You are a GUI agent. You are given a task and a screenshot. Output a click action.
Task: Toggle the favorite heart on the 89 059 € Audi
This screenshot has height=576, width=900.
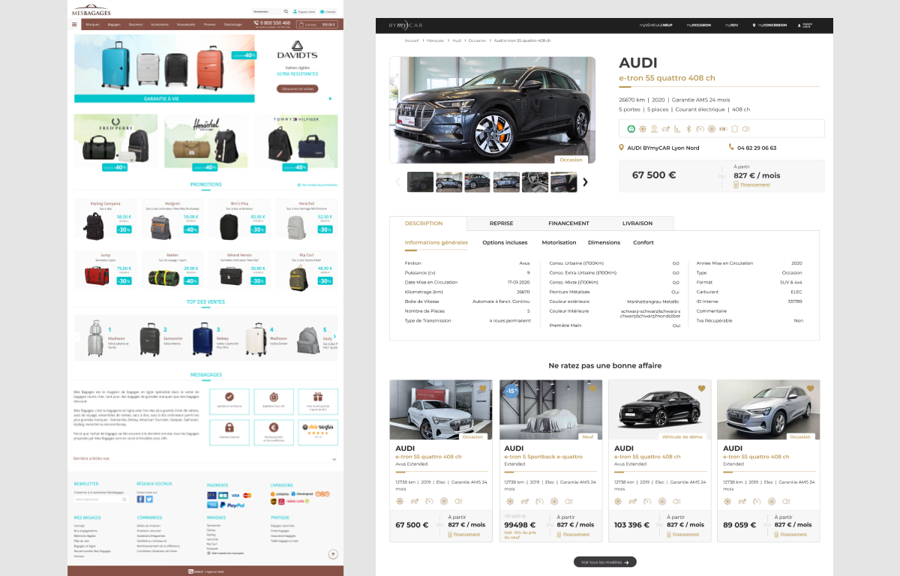(x=810, y=388)
